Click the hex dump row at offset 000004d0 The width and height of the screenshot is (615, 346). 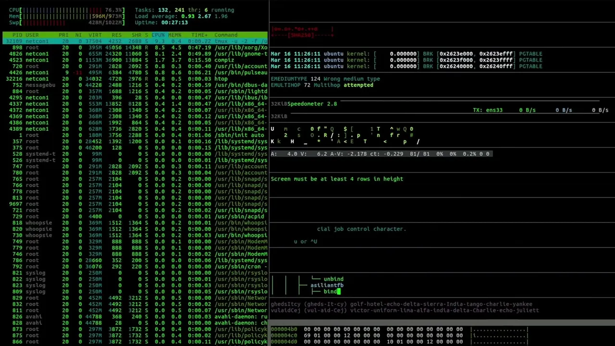click(399, 342)
